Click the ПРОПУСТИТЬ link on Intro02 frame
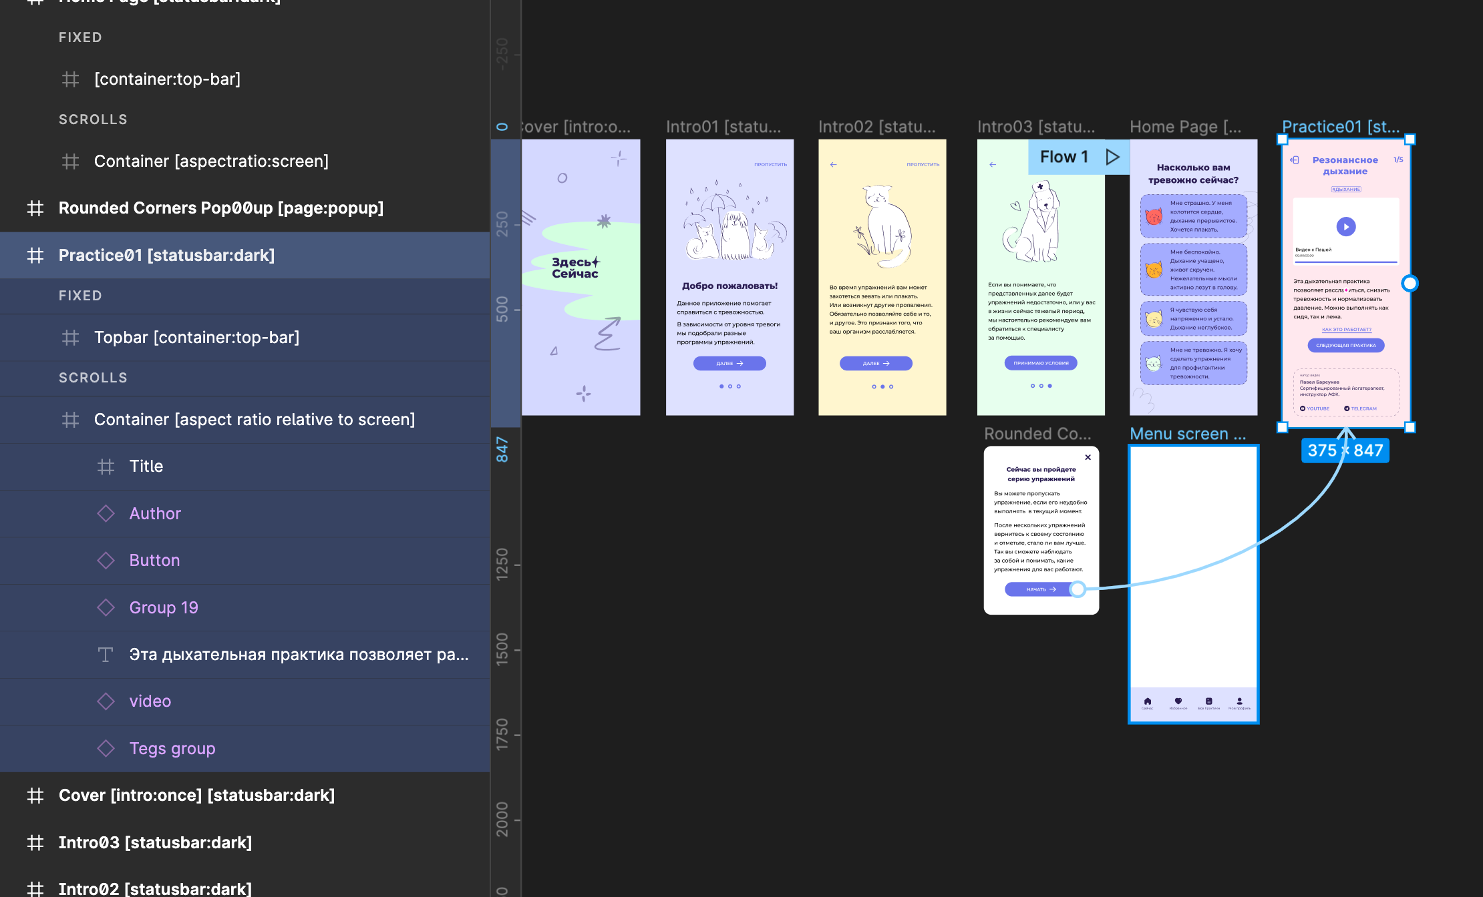 click(923, 164)
